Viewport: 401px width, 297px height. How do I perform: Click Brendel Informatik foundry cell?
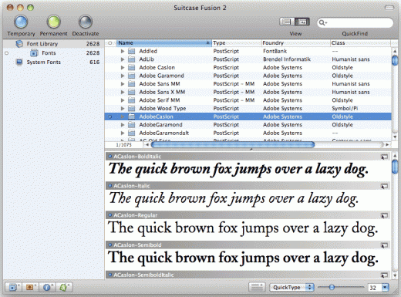[287, 59]
